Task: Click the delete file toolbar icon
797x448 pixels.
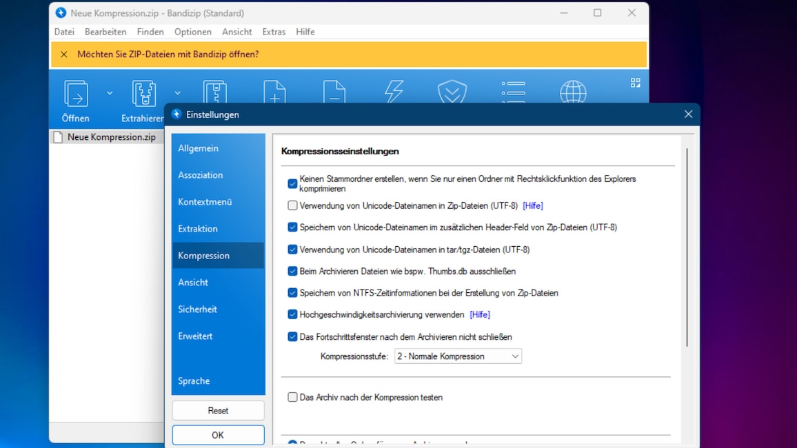Action: point(334,92)
